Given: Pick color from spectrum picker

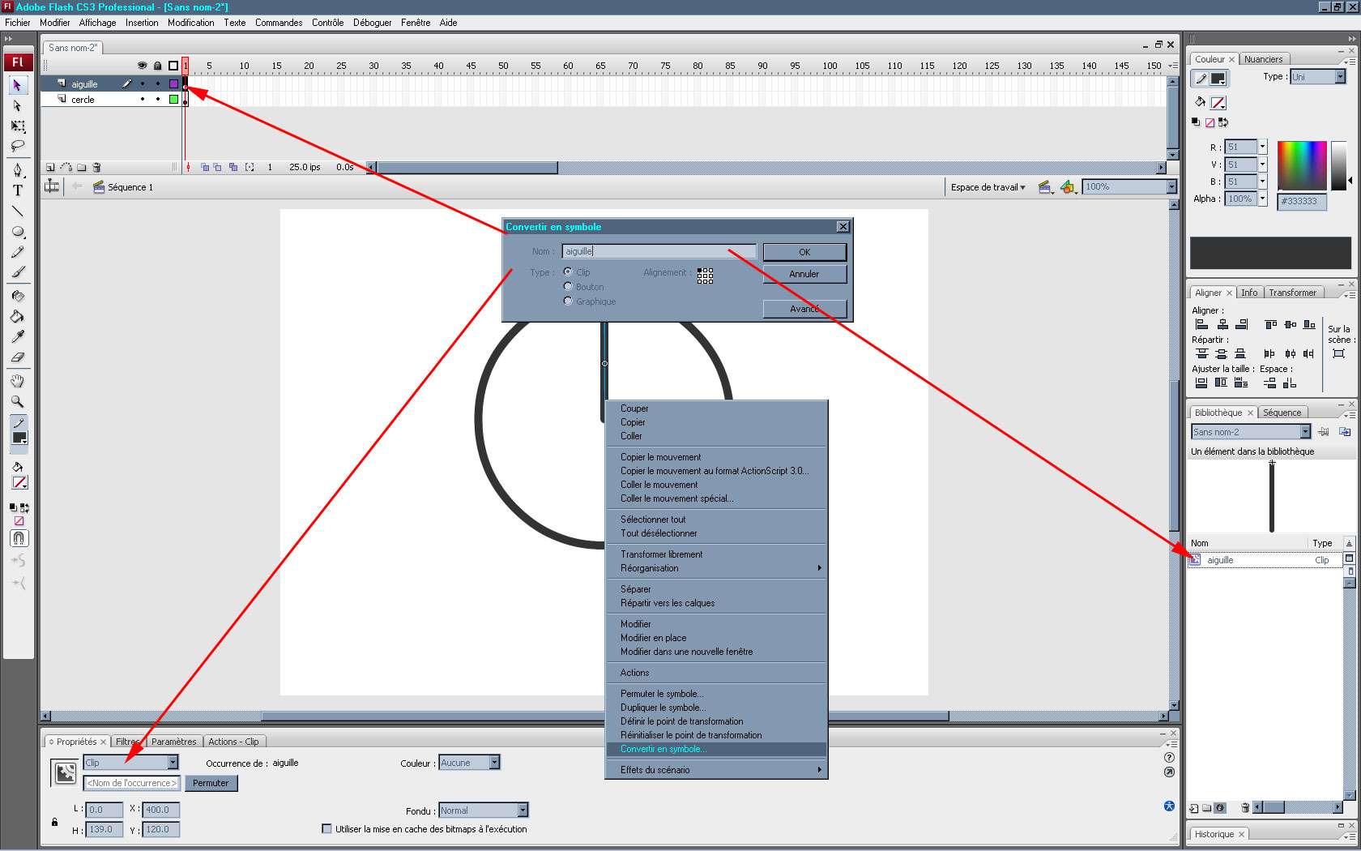Looking at the screenshot, I should point(1302,166).
